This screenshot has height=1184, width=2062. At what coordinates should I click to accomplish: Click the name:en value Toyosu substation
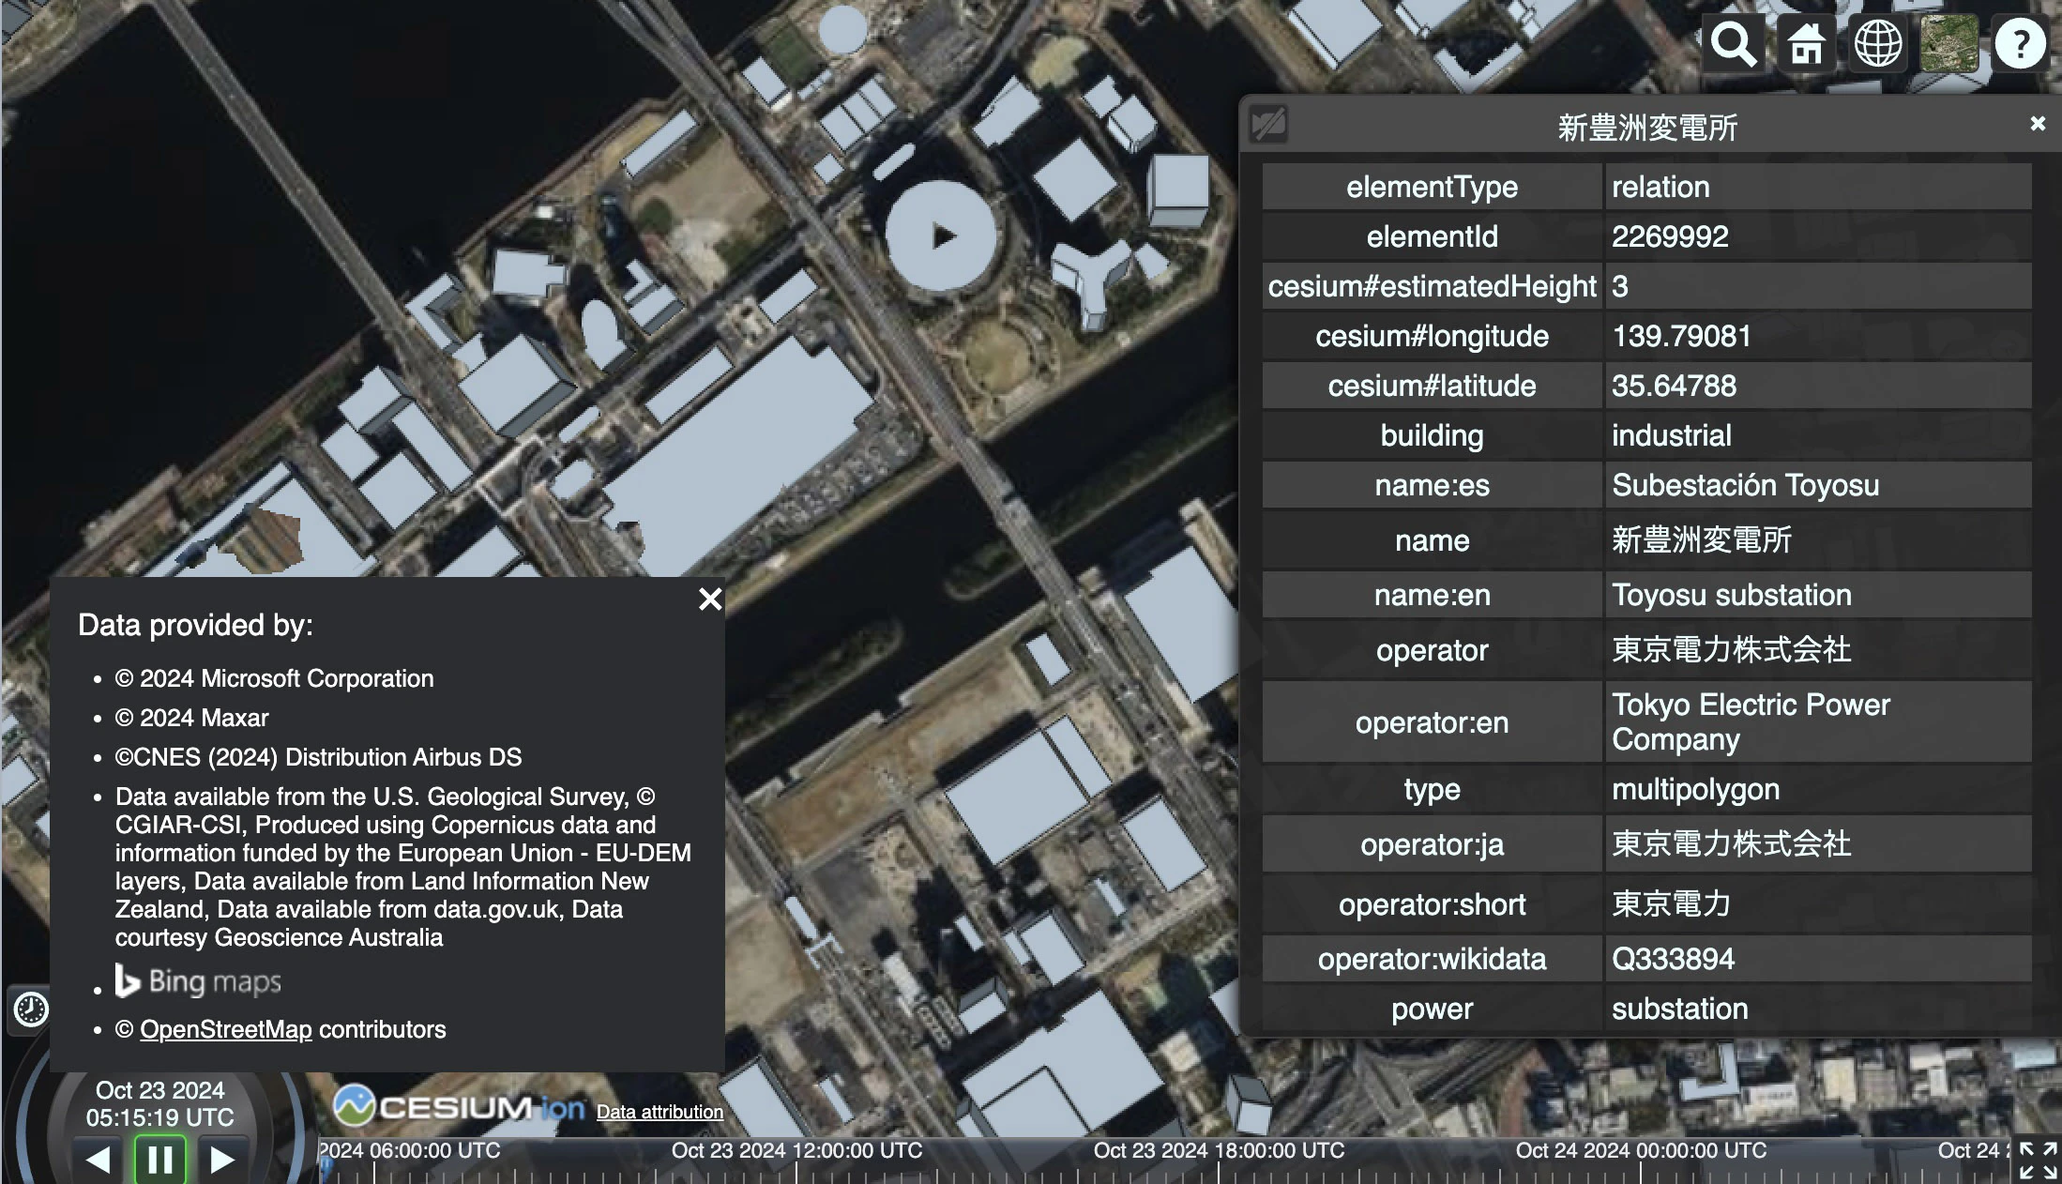(1732, 595)
